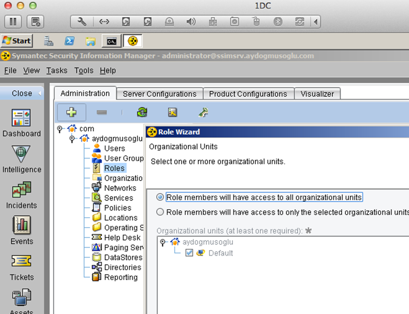Click the pause virtual machine button
The image size is (409, 314).
[x=13, y=22]
